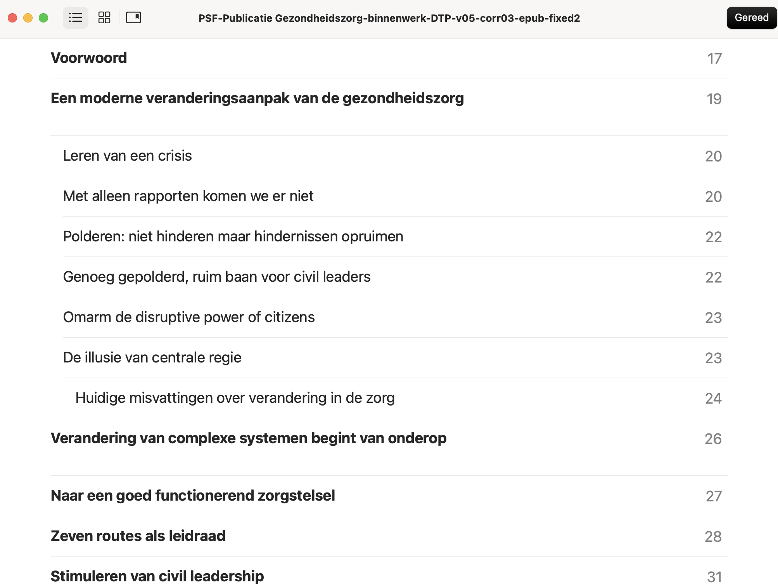The height and width of the screenshot is (586, 778).
Task: Open Met alleen rapporten komen we er niet
Action: [188, 196]
